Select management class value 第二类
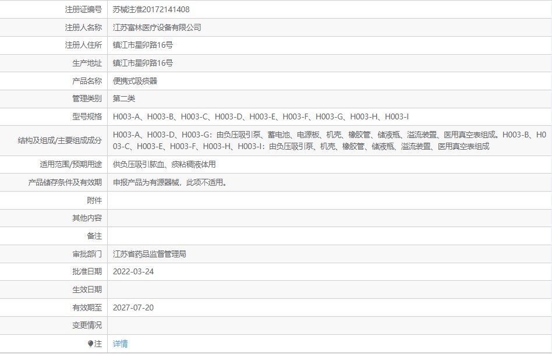552x357 pixels. click(x=124, y=98)
